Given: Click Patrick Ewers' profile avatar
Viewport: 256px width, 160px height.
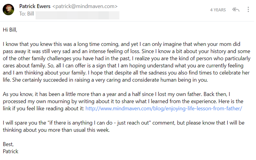Looking at the screenshot, I should [x=8, y=10].
